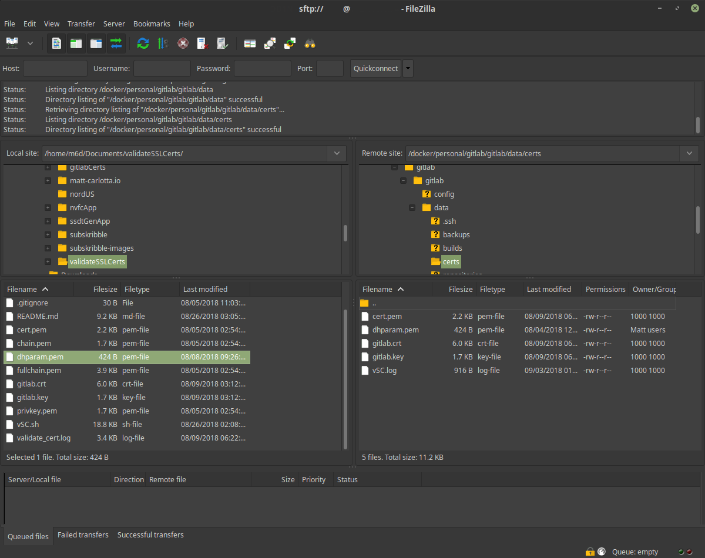
Task: Open the Transfer menu
Action: [x=81, y=24]
